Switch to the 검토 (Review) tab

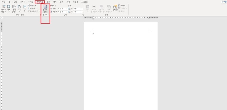[62, 2]
